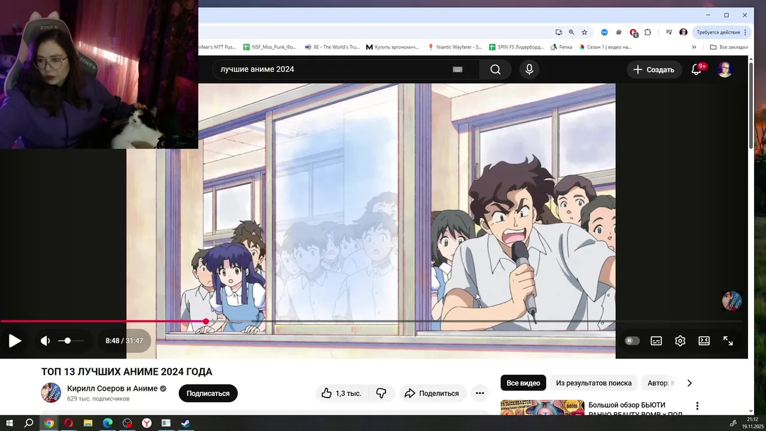Open the Репка bookmark
Screen dimensions: 766x431
click(x=561, y=47)
